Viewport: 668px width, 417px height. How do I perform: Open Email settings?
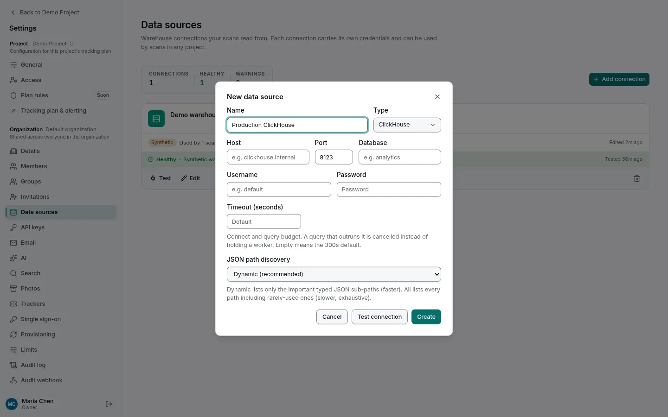tap(61, 243)
